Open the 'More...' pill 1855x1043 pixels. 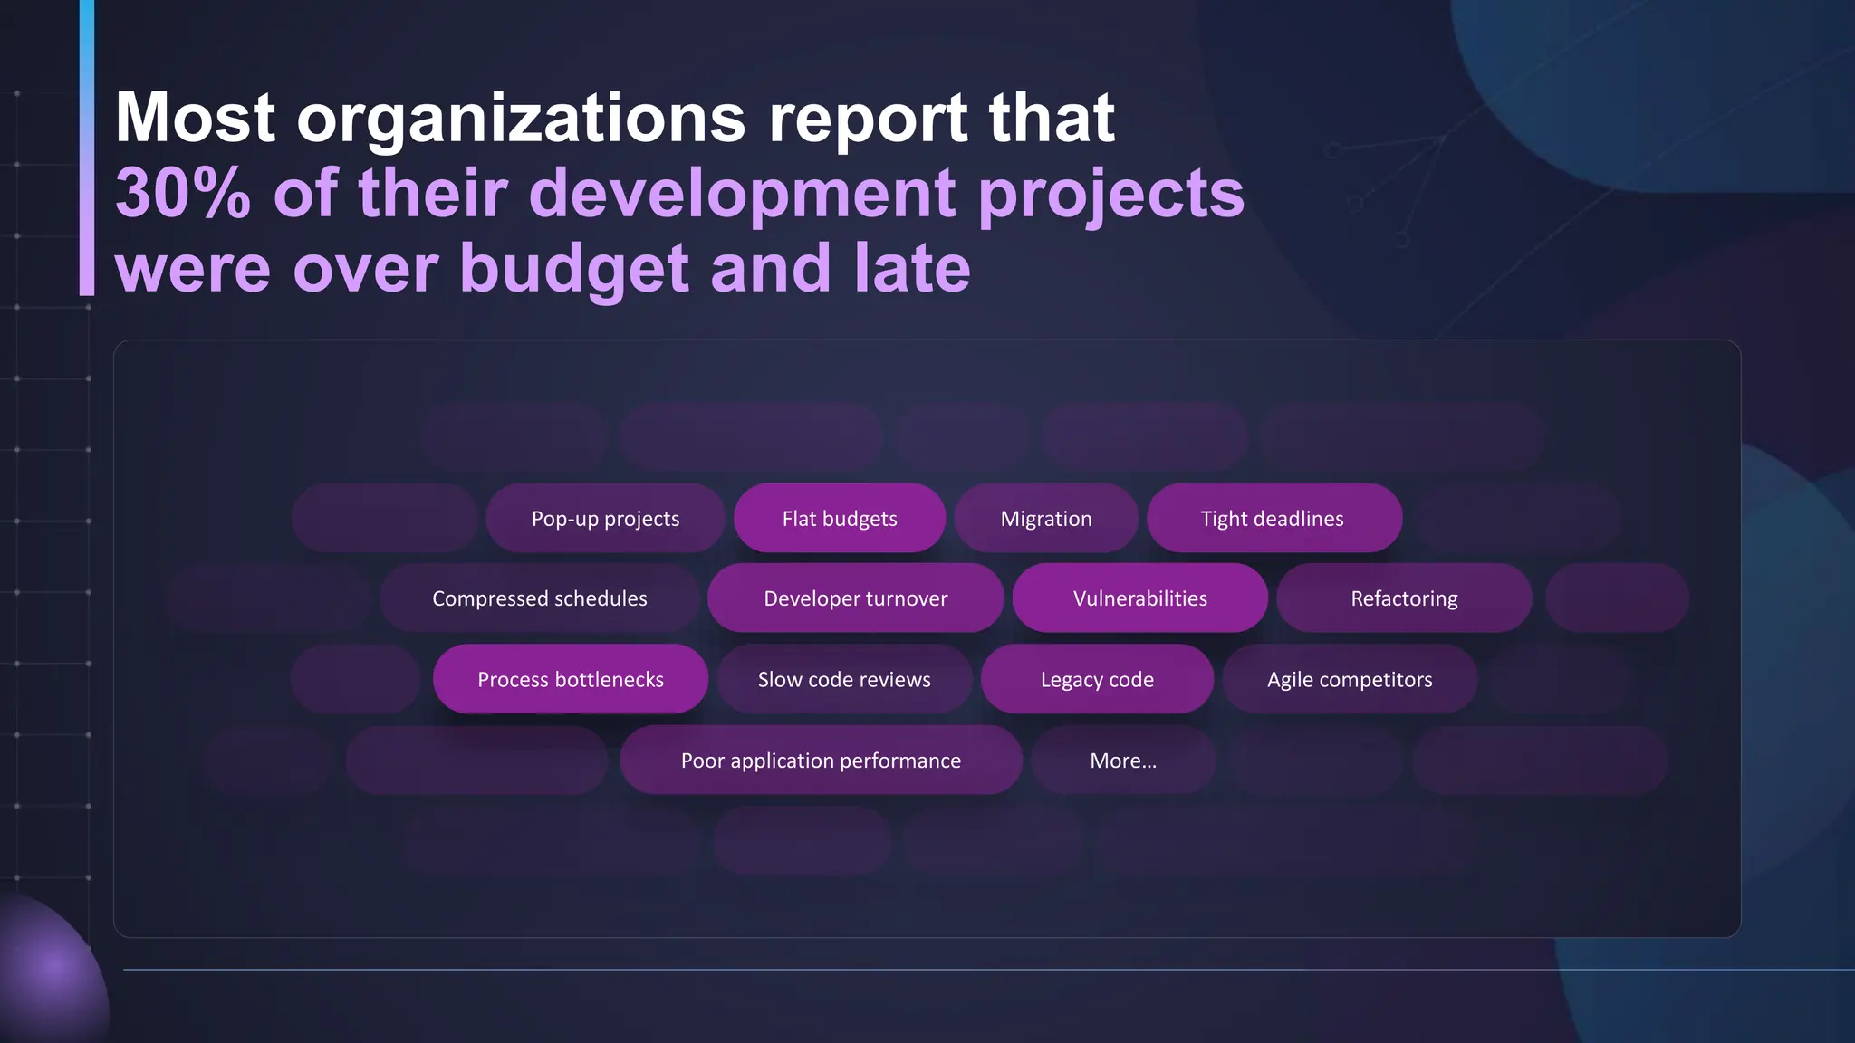1123,760
